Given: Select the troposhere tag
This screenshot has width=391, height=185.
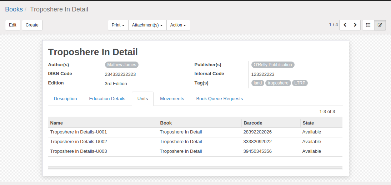Looking at the screenshot, I should click(278, 83).
